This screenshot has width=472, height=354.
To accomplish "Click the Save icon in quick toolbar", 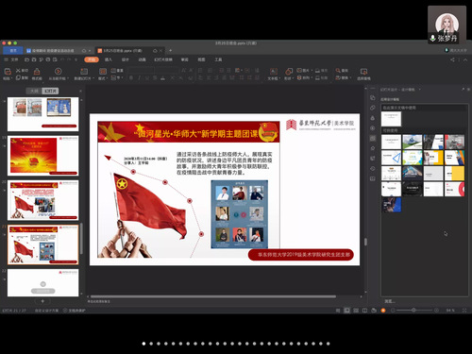I will tap(34, 59).
